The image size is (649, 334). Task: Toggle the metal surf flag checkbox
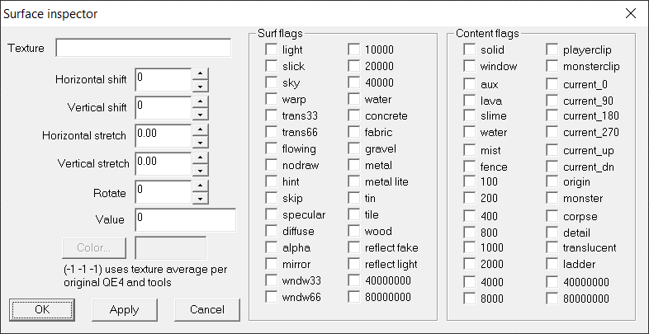tap(353, 166)
